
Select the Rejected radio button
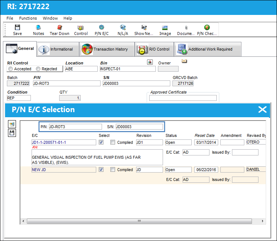tap(38, 69)
